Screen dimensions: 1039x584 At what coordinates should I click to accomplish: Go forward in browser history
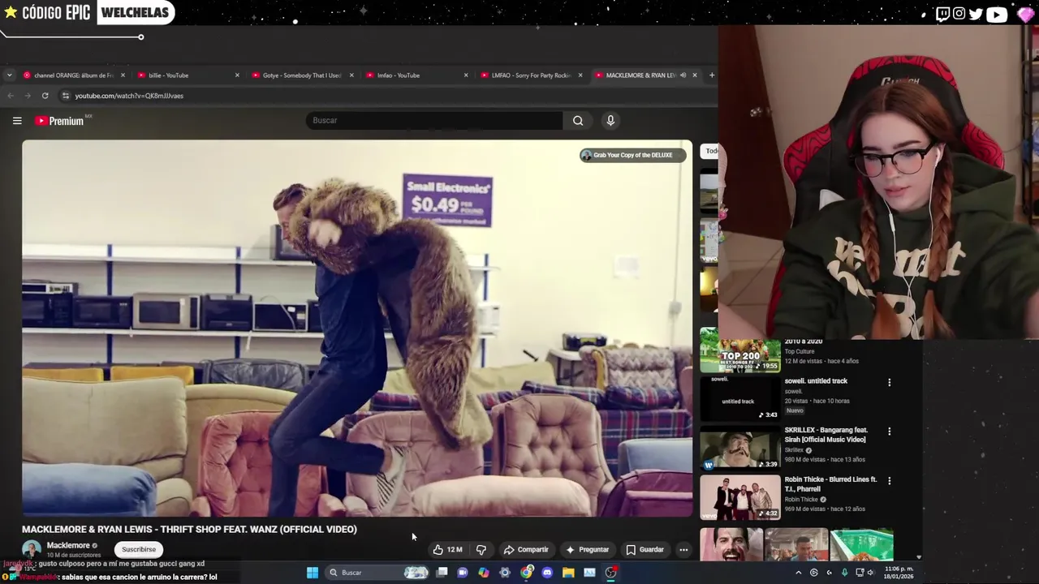tap(28, 96)
